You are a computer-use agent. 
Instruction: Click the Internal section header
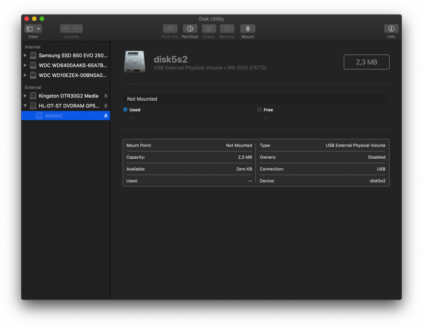click(x=33, y=47)
